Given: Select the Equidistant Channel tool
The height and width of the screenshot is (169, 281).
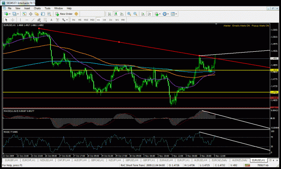Looking at the screenshot, I should point(39,20).
